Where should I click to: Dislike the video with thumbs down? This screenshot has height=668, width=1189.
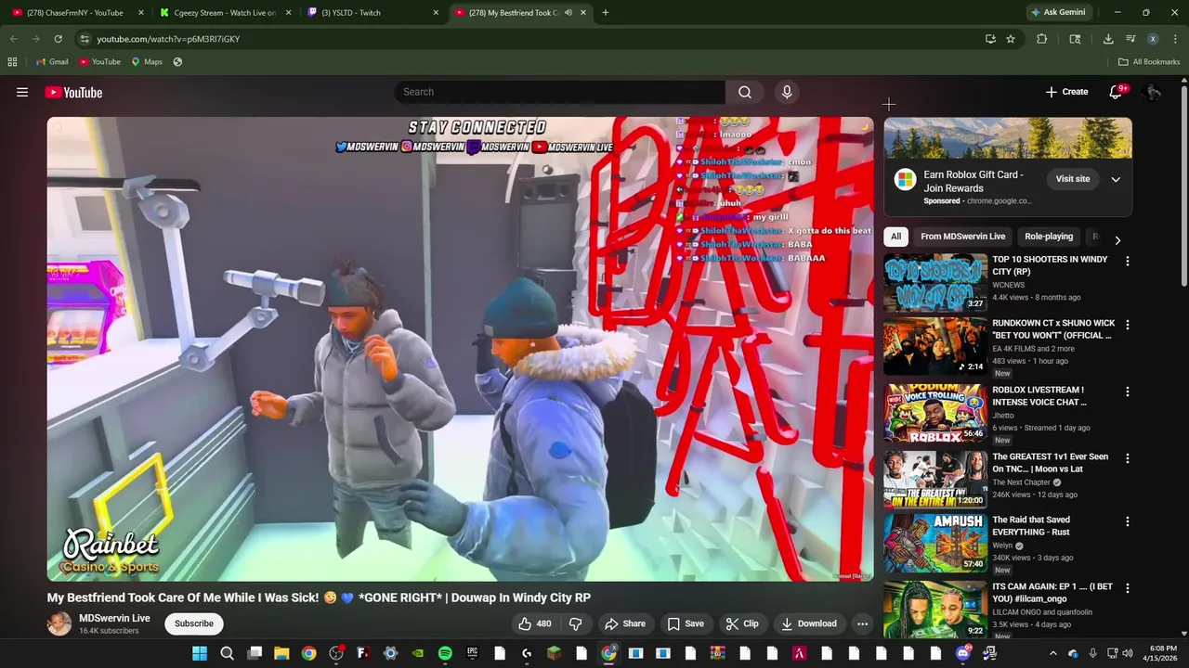coord(575,623)
